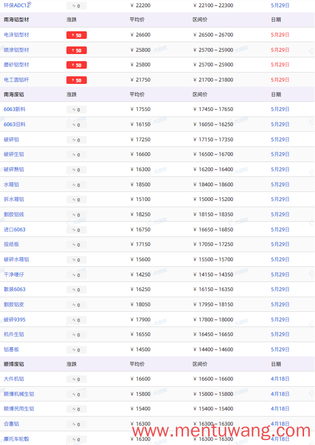Click the range ¥17950～18150
The height and width of the screenshot is (445, 315).
tap(213, 305)
